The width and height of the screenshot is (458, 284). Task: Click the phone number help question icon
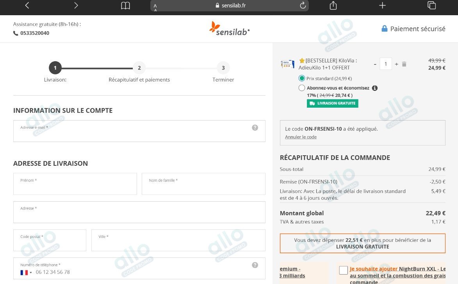click(x=255, y=265)
